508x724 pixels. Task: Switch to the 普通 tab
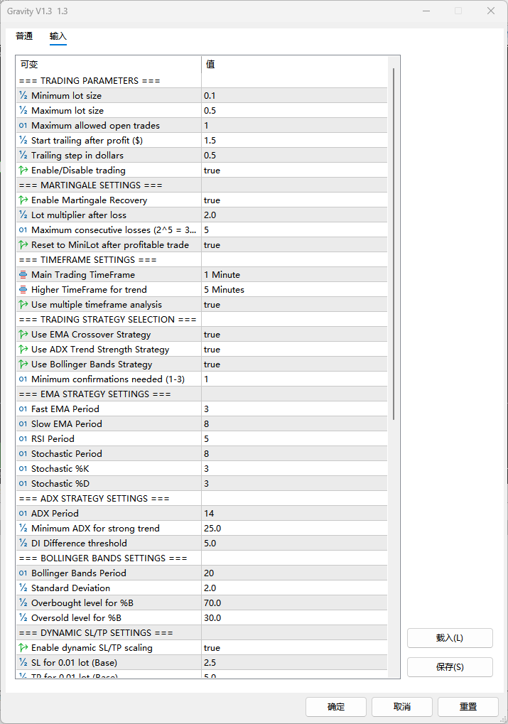[24, 36]
